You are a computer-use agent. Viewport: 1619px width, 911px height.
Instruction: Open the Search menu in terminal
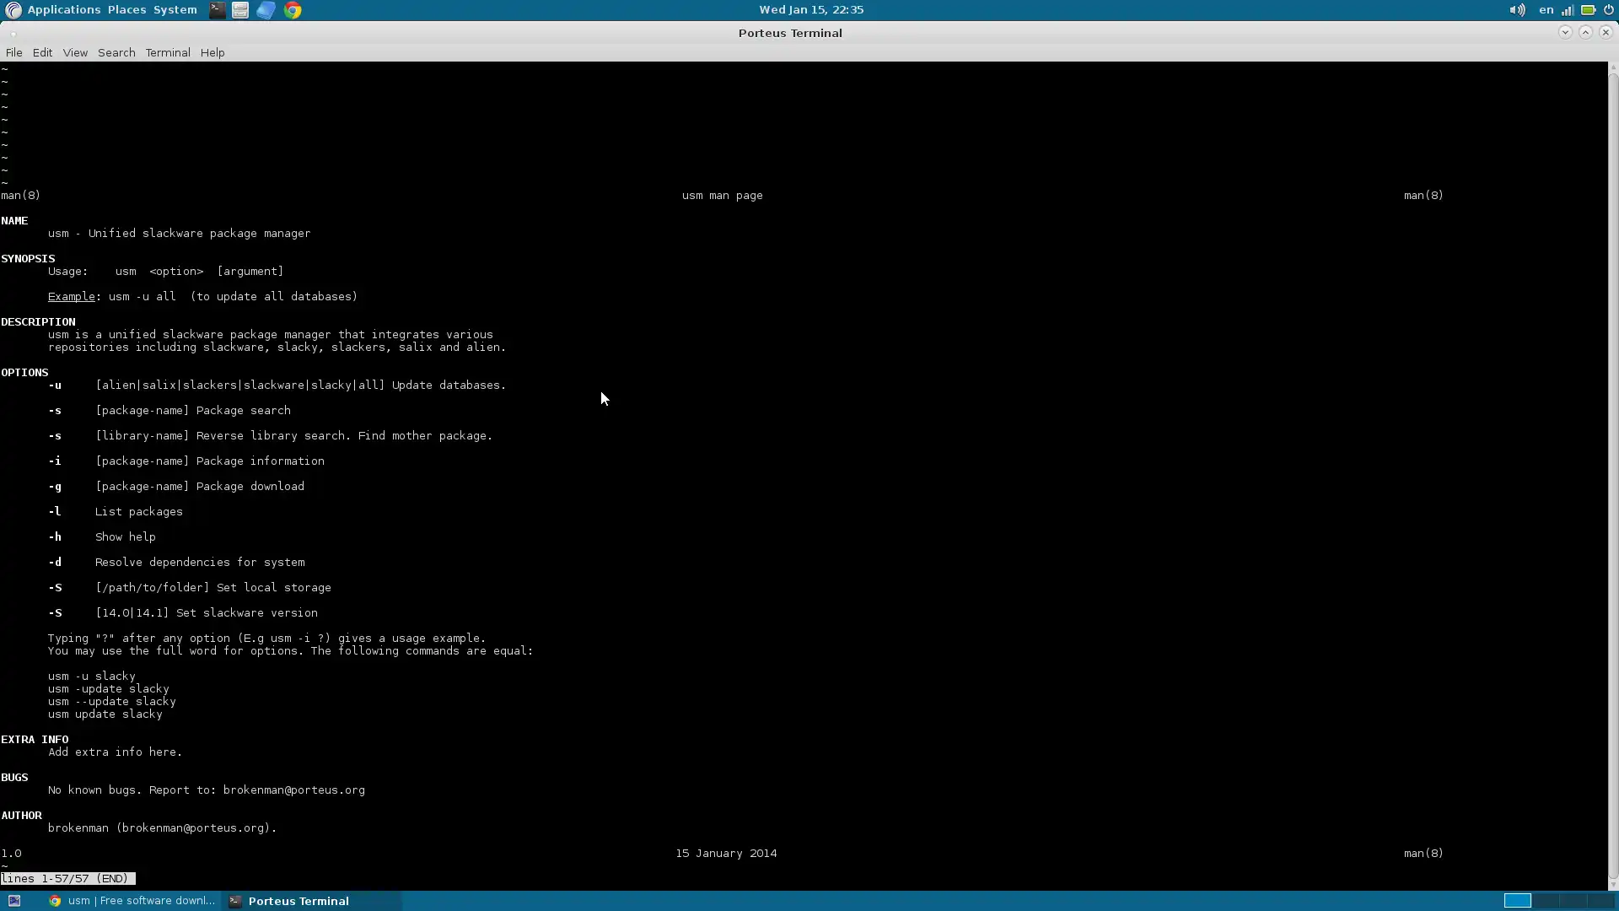(116, 52)
